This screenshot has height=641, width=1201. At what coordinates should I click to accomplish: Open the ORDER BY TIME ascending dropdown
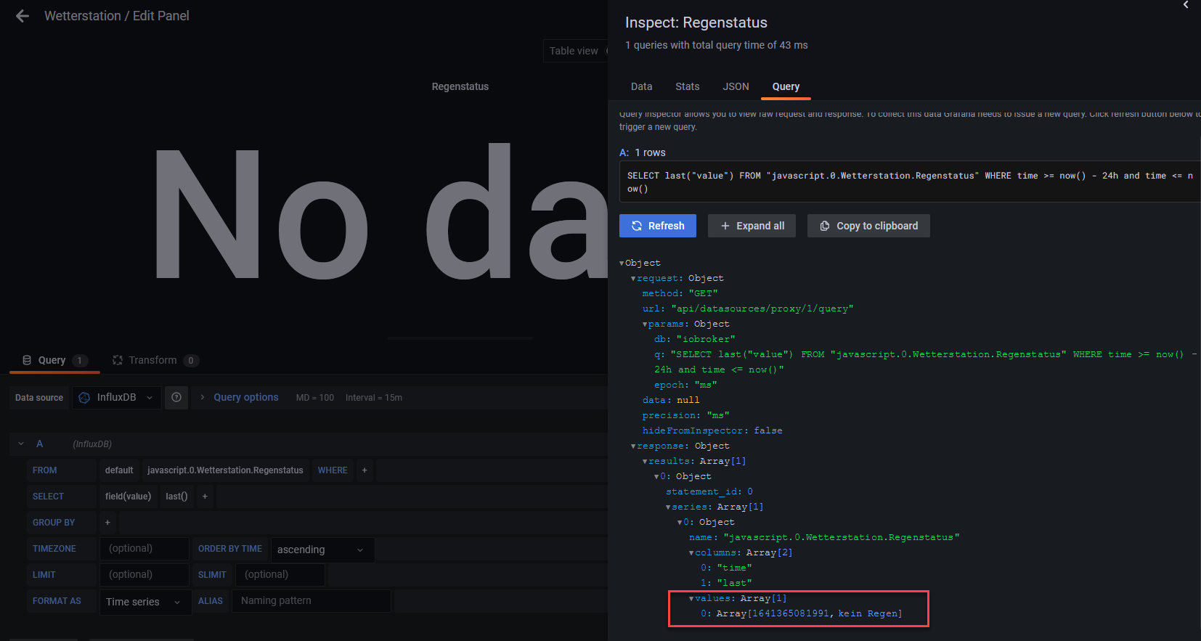322,550
